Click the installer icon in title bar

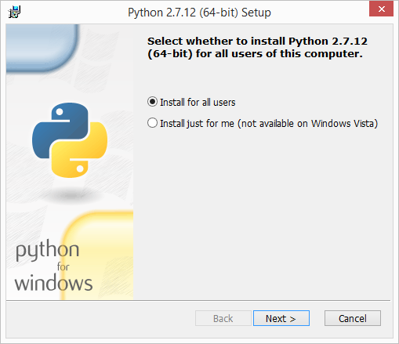click(14, 12)
